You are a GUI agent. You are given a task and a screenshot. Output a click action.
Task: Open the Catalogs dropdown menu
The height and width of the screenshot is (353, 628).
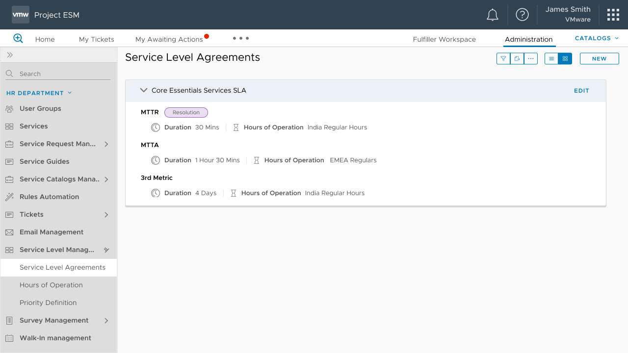click(x=597, y=38)
